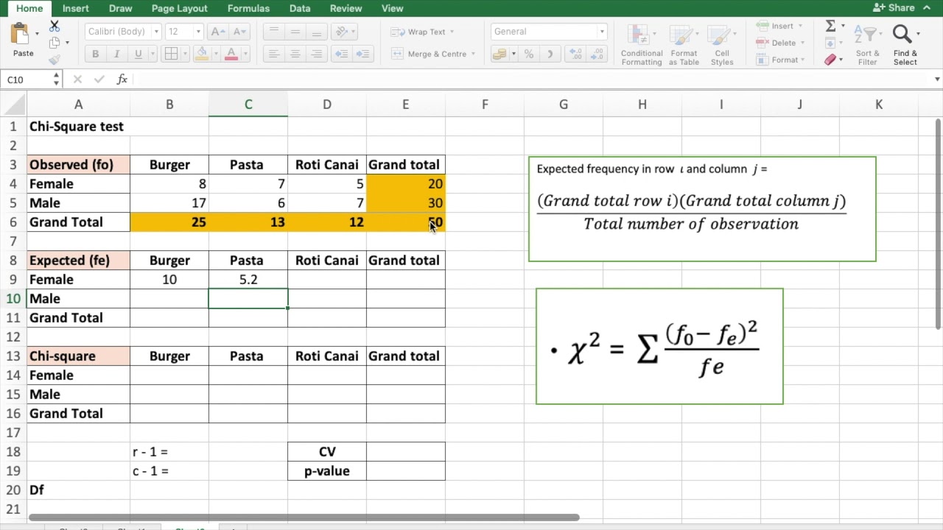Open Format as Table
This screenshot has height=530, width=943.
pos(684,46)
